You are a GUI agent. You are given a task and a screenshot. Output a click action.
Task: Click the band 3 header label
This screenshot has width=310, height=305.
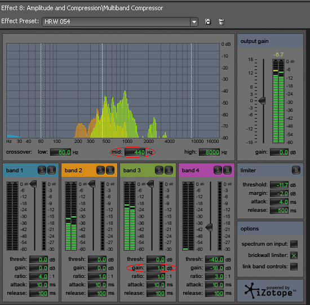132,171
